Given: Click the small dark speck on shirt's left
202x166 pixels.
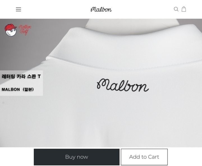Looking at the screenshot, I should click(3, 103).
